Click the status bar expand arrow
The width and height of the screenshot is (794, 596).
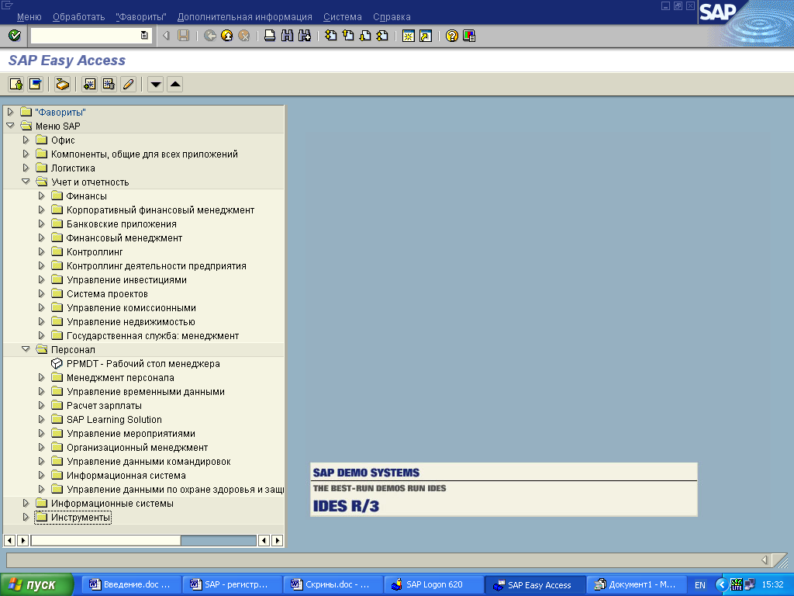point(765,560)
